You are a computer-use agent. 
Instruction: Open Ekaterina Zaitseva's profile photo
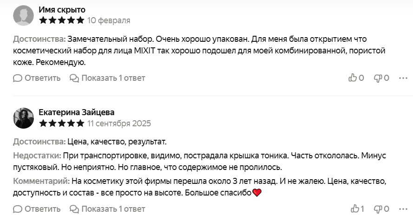tap(23, 118)
